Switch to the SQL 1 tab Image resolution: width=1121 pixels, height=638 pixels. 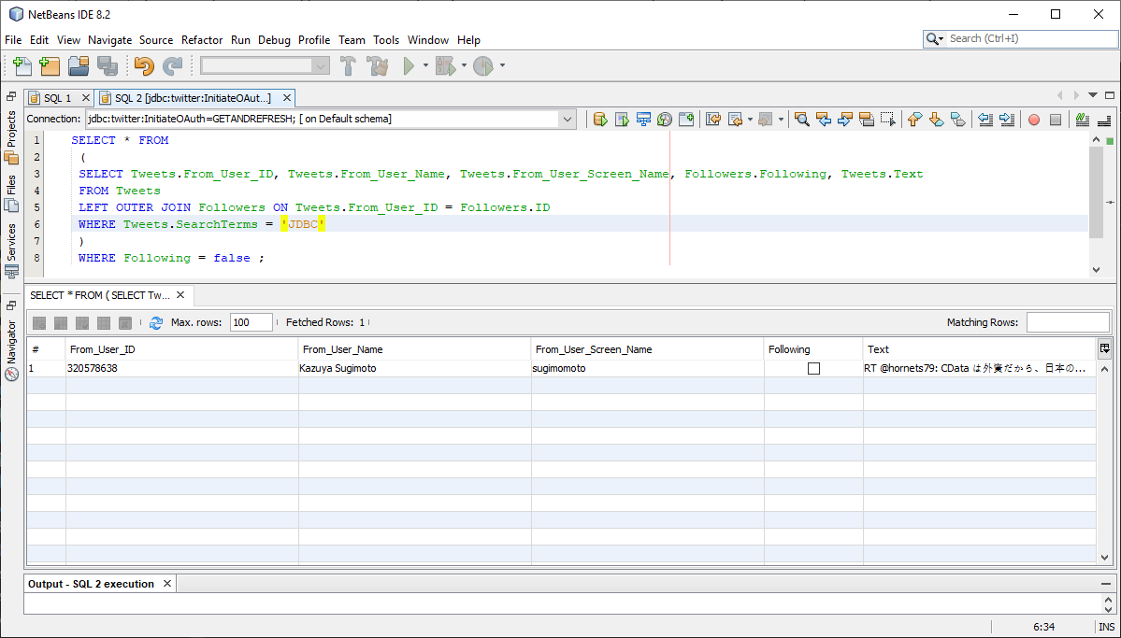pyautogui.click(x=57, y=98)
